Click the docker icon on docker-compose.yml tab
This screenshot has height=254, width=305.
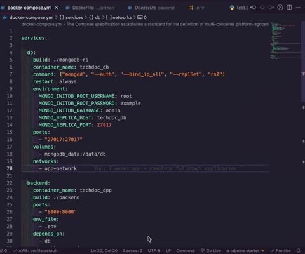[3, 8]
